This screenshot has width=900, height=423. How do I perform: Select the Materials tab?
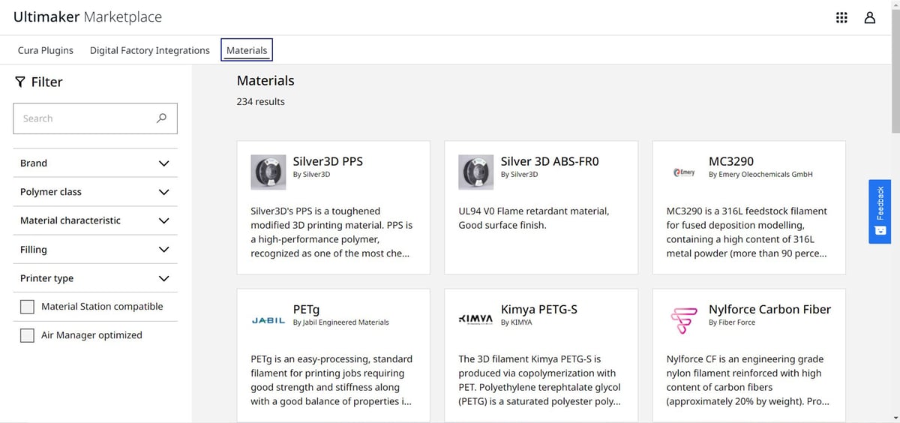pyautogui.click(x=247, y=50)
